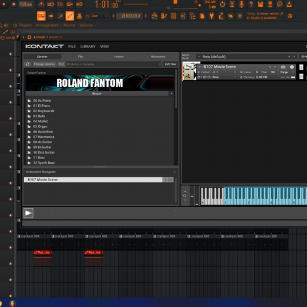Click the stop button in transport
Viewport: 307px width, 307px height.
[x=4, y=4]
